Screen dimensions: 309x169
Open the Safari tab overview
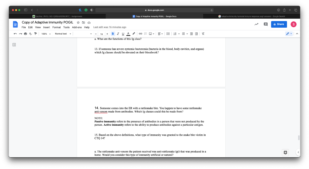coord(296,10)
